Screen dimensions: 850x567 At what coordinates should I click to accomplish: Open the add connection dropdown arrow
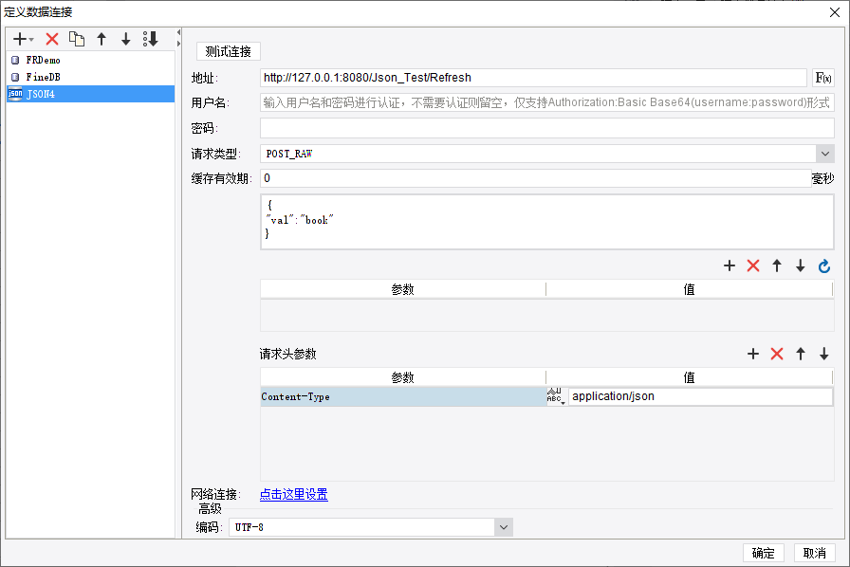tap(31, 40)
